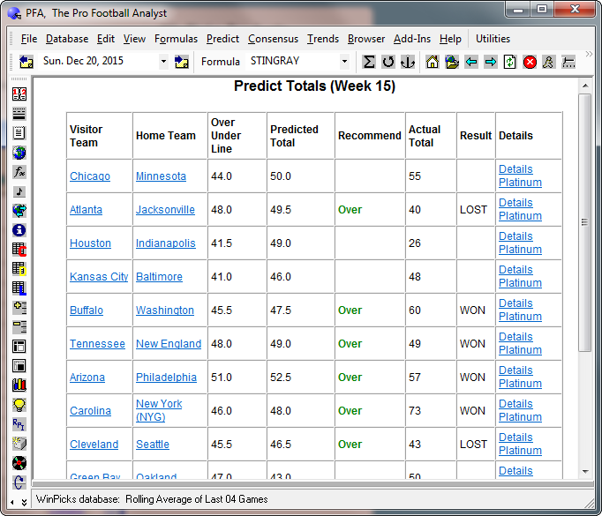Open the Seattle team link
Viewport: 602px width, 516px height.
pos(153,445)
